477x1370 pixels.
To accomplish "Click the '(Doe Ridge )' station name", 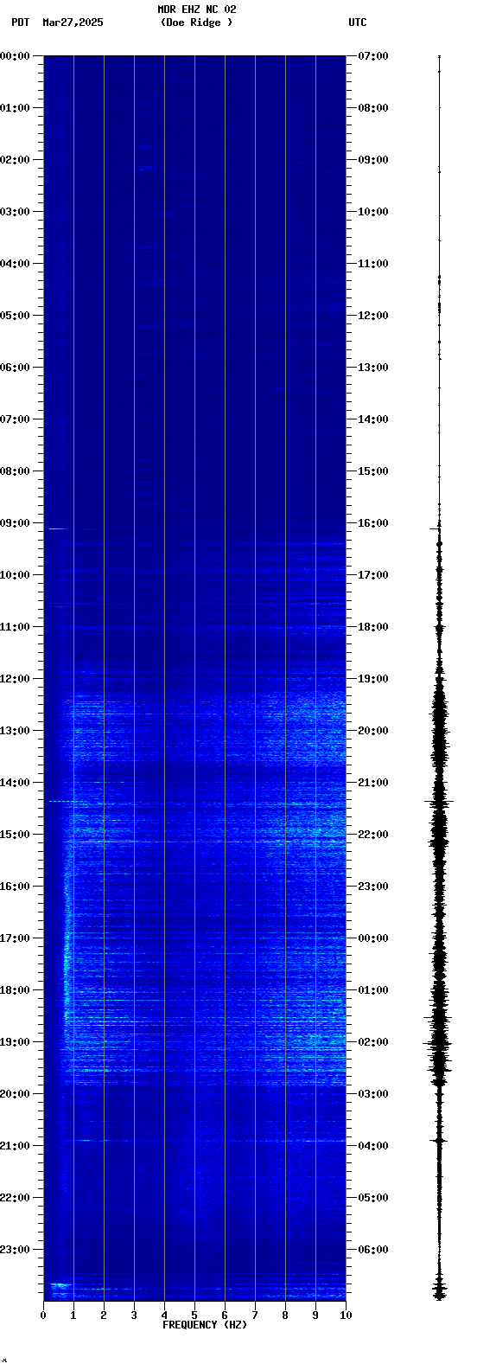I will [x=197, y=22].
